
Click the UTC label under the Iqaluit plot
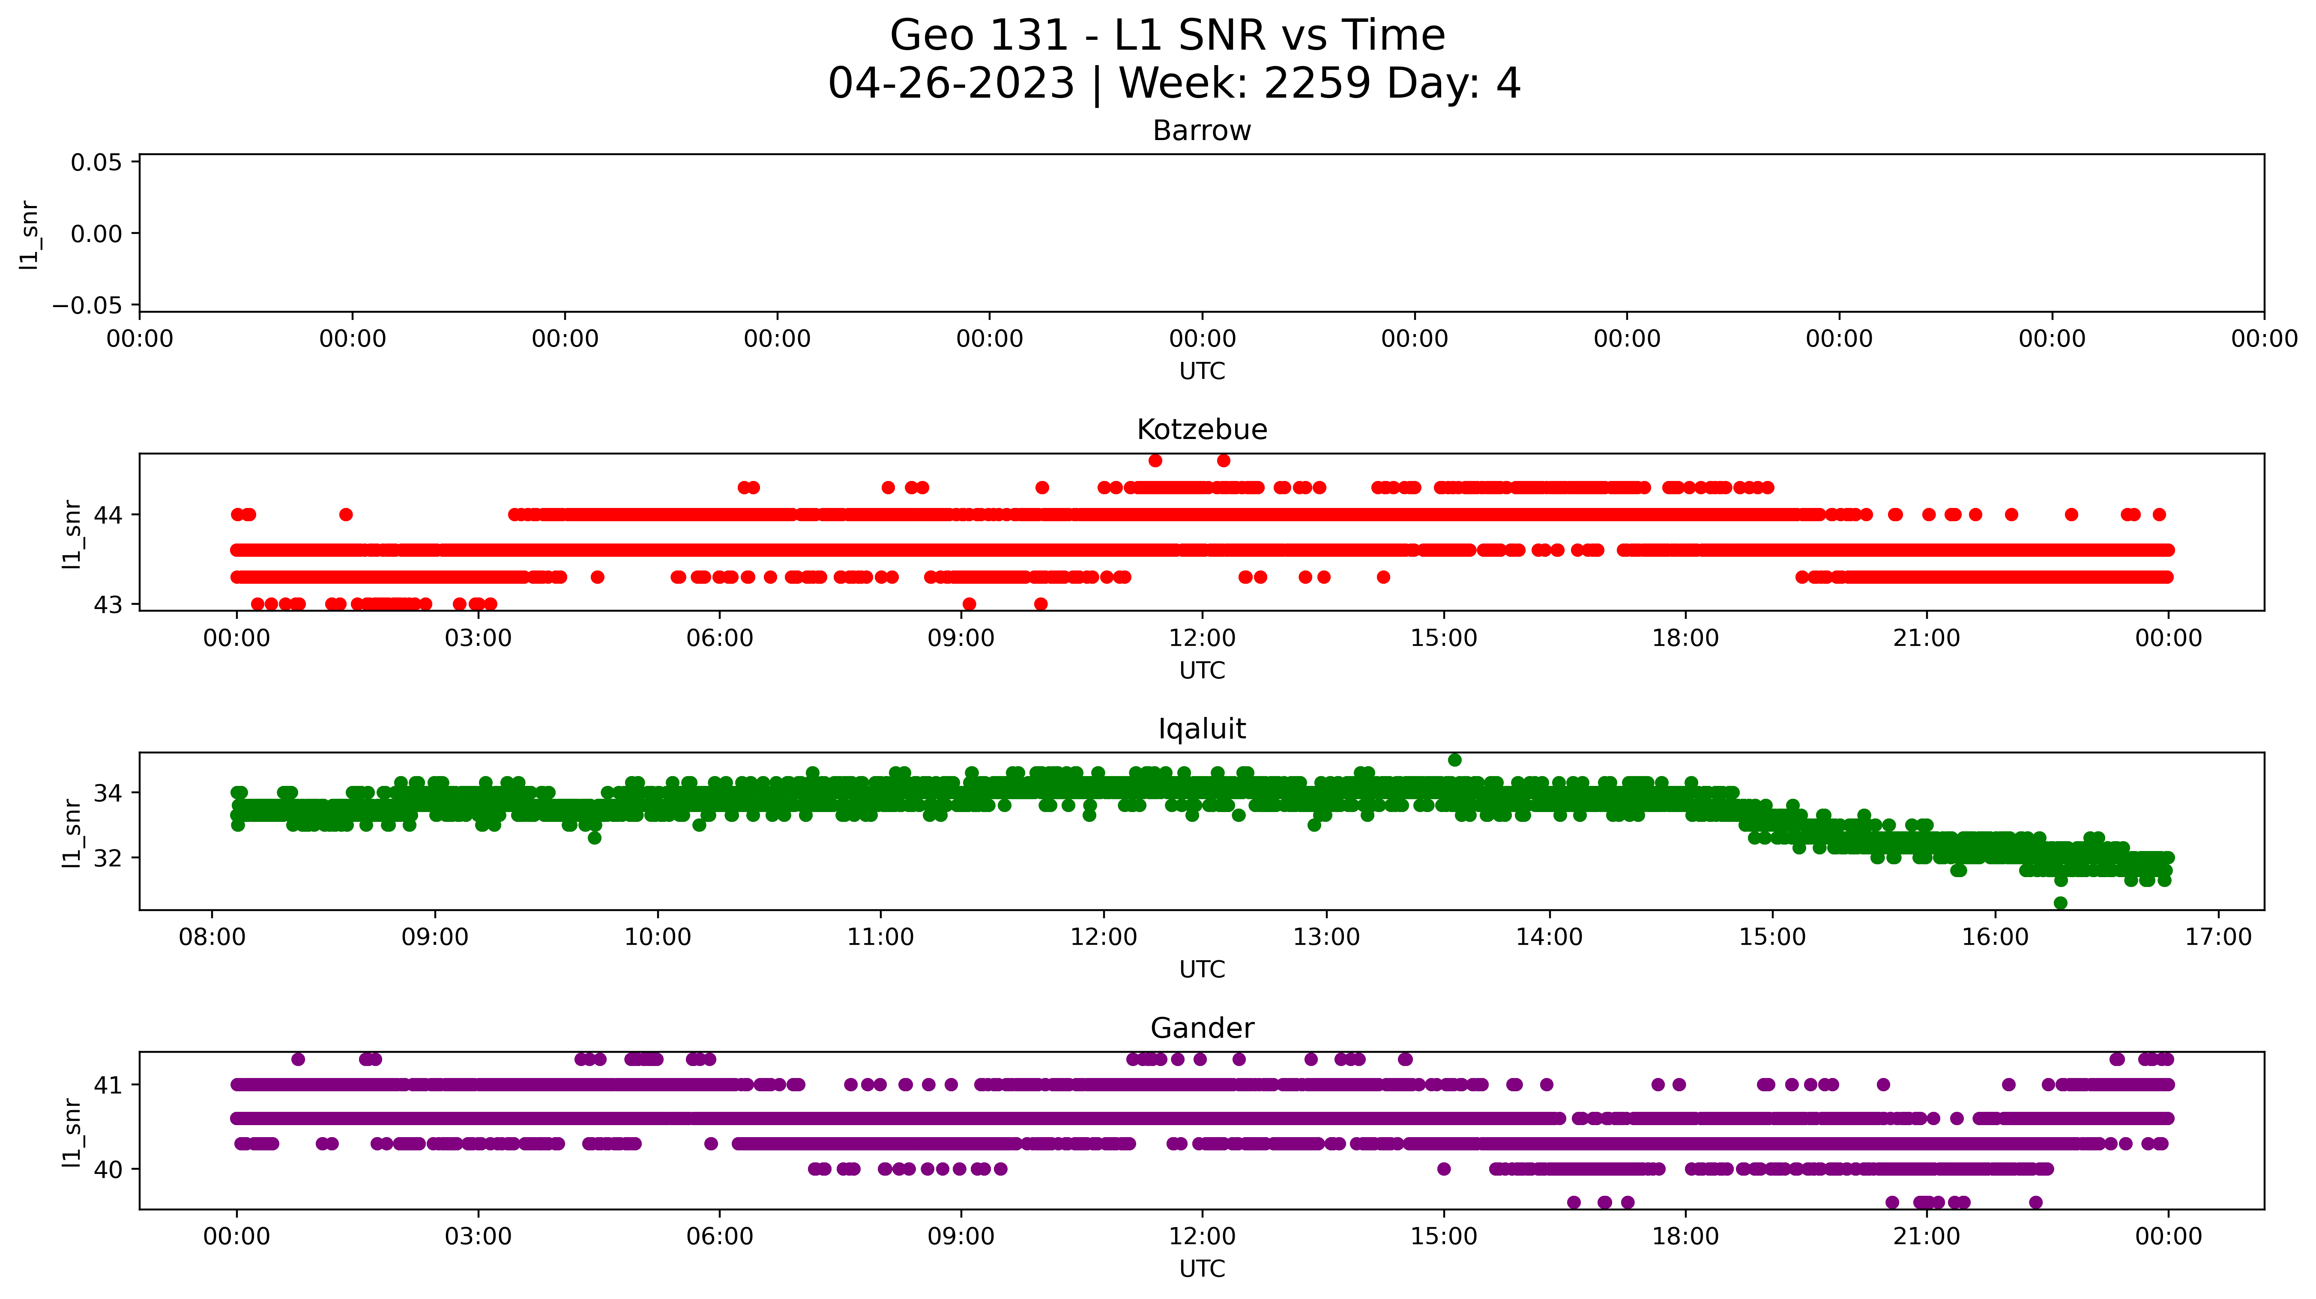1202,970
